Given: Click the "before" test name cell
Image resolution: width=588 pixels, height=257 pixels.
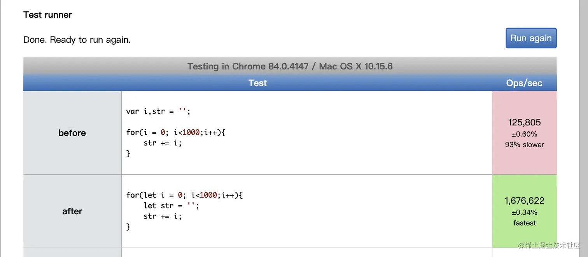Looking at the screenshot, I should [72, 133].
